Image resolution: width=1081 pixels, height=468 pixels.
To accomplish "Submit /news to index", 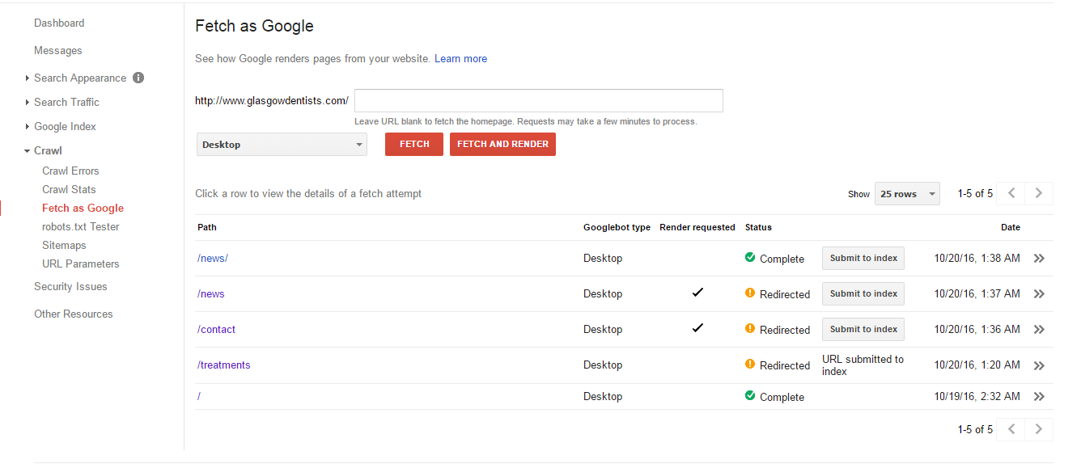I will (863, 294).
